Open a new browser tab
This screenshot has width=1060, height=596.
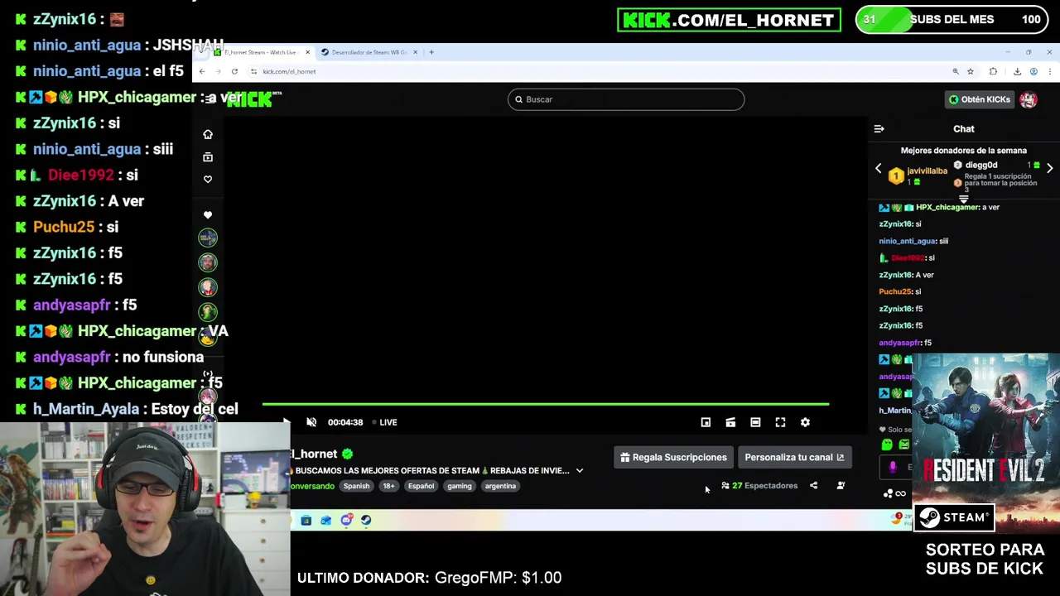(431, 52)
